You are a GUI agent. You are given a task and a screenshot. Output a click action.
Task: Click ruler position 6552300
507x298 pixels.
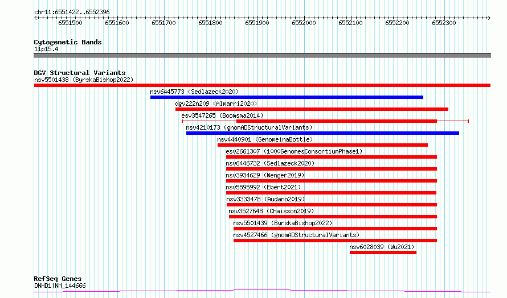[444, 23]
